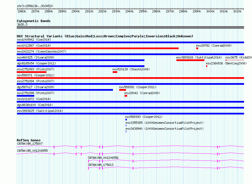Click the blue bar under dgv4636n100

(130, 108)
